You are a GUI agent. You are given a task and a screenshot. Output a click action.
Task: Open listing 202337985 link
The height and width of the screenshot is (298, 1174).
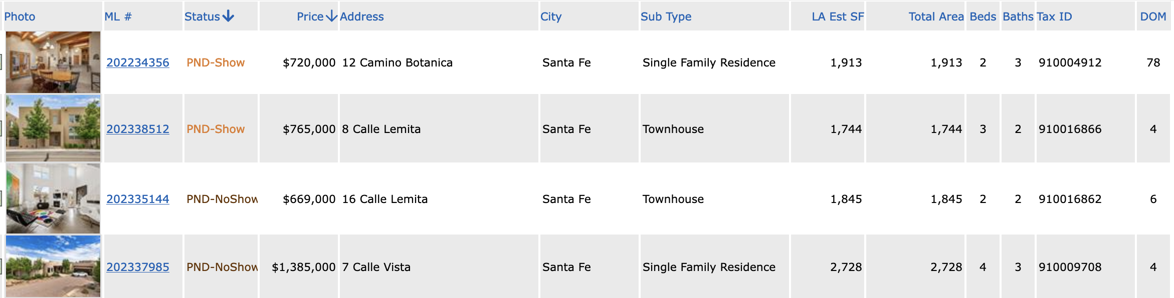point(138,267)
